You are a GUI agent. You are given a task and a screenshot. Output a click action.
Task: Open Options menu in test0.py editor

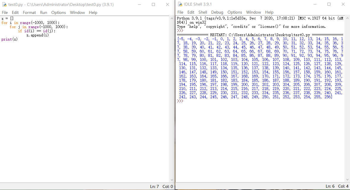58,12
